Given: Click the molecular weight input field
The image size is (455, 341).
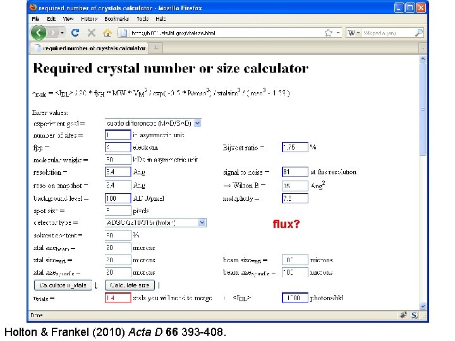Looking at the screenshot, I should coord(118,160).
